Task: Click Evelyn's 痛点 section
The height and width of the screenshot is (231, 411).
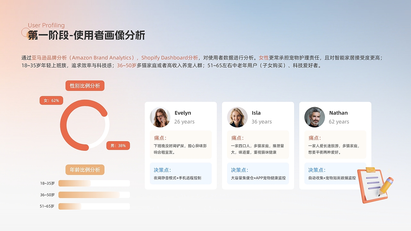Action: tap(180, 145)
